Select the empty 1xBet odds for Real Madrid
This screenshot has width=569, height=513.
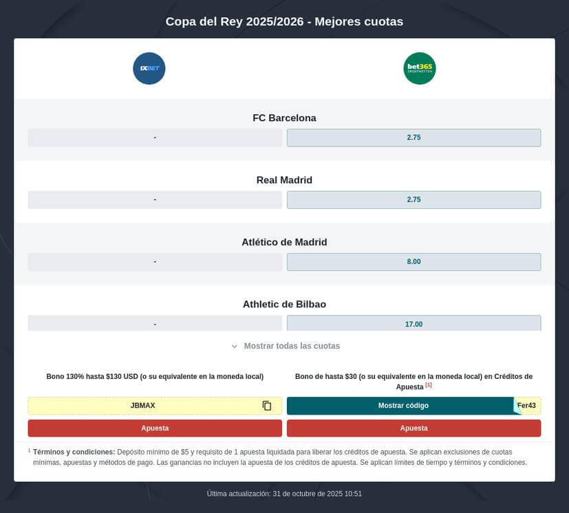pos(155,199)
